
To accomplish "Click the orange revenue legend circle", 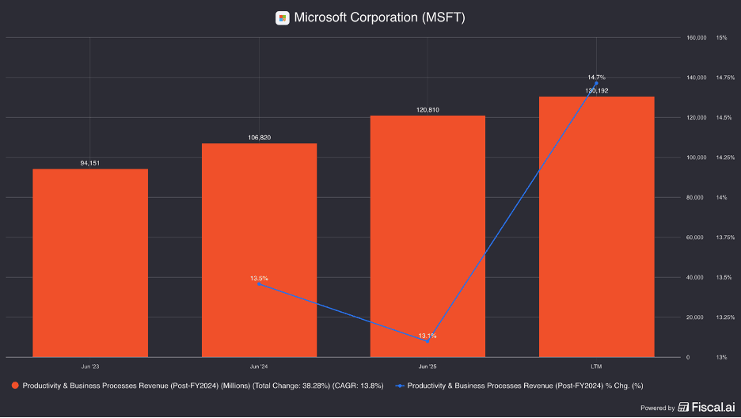I will coord(15,386).
